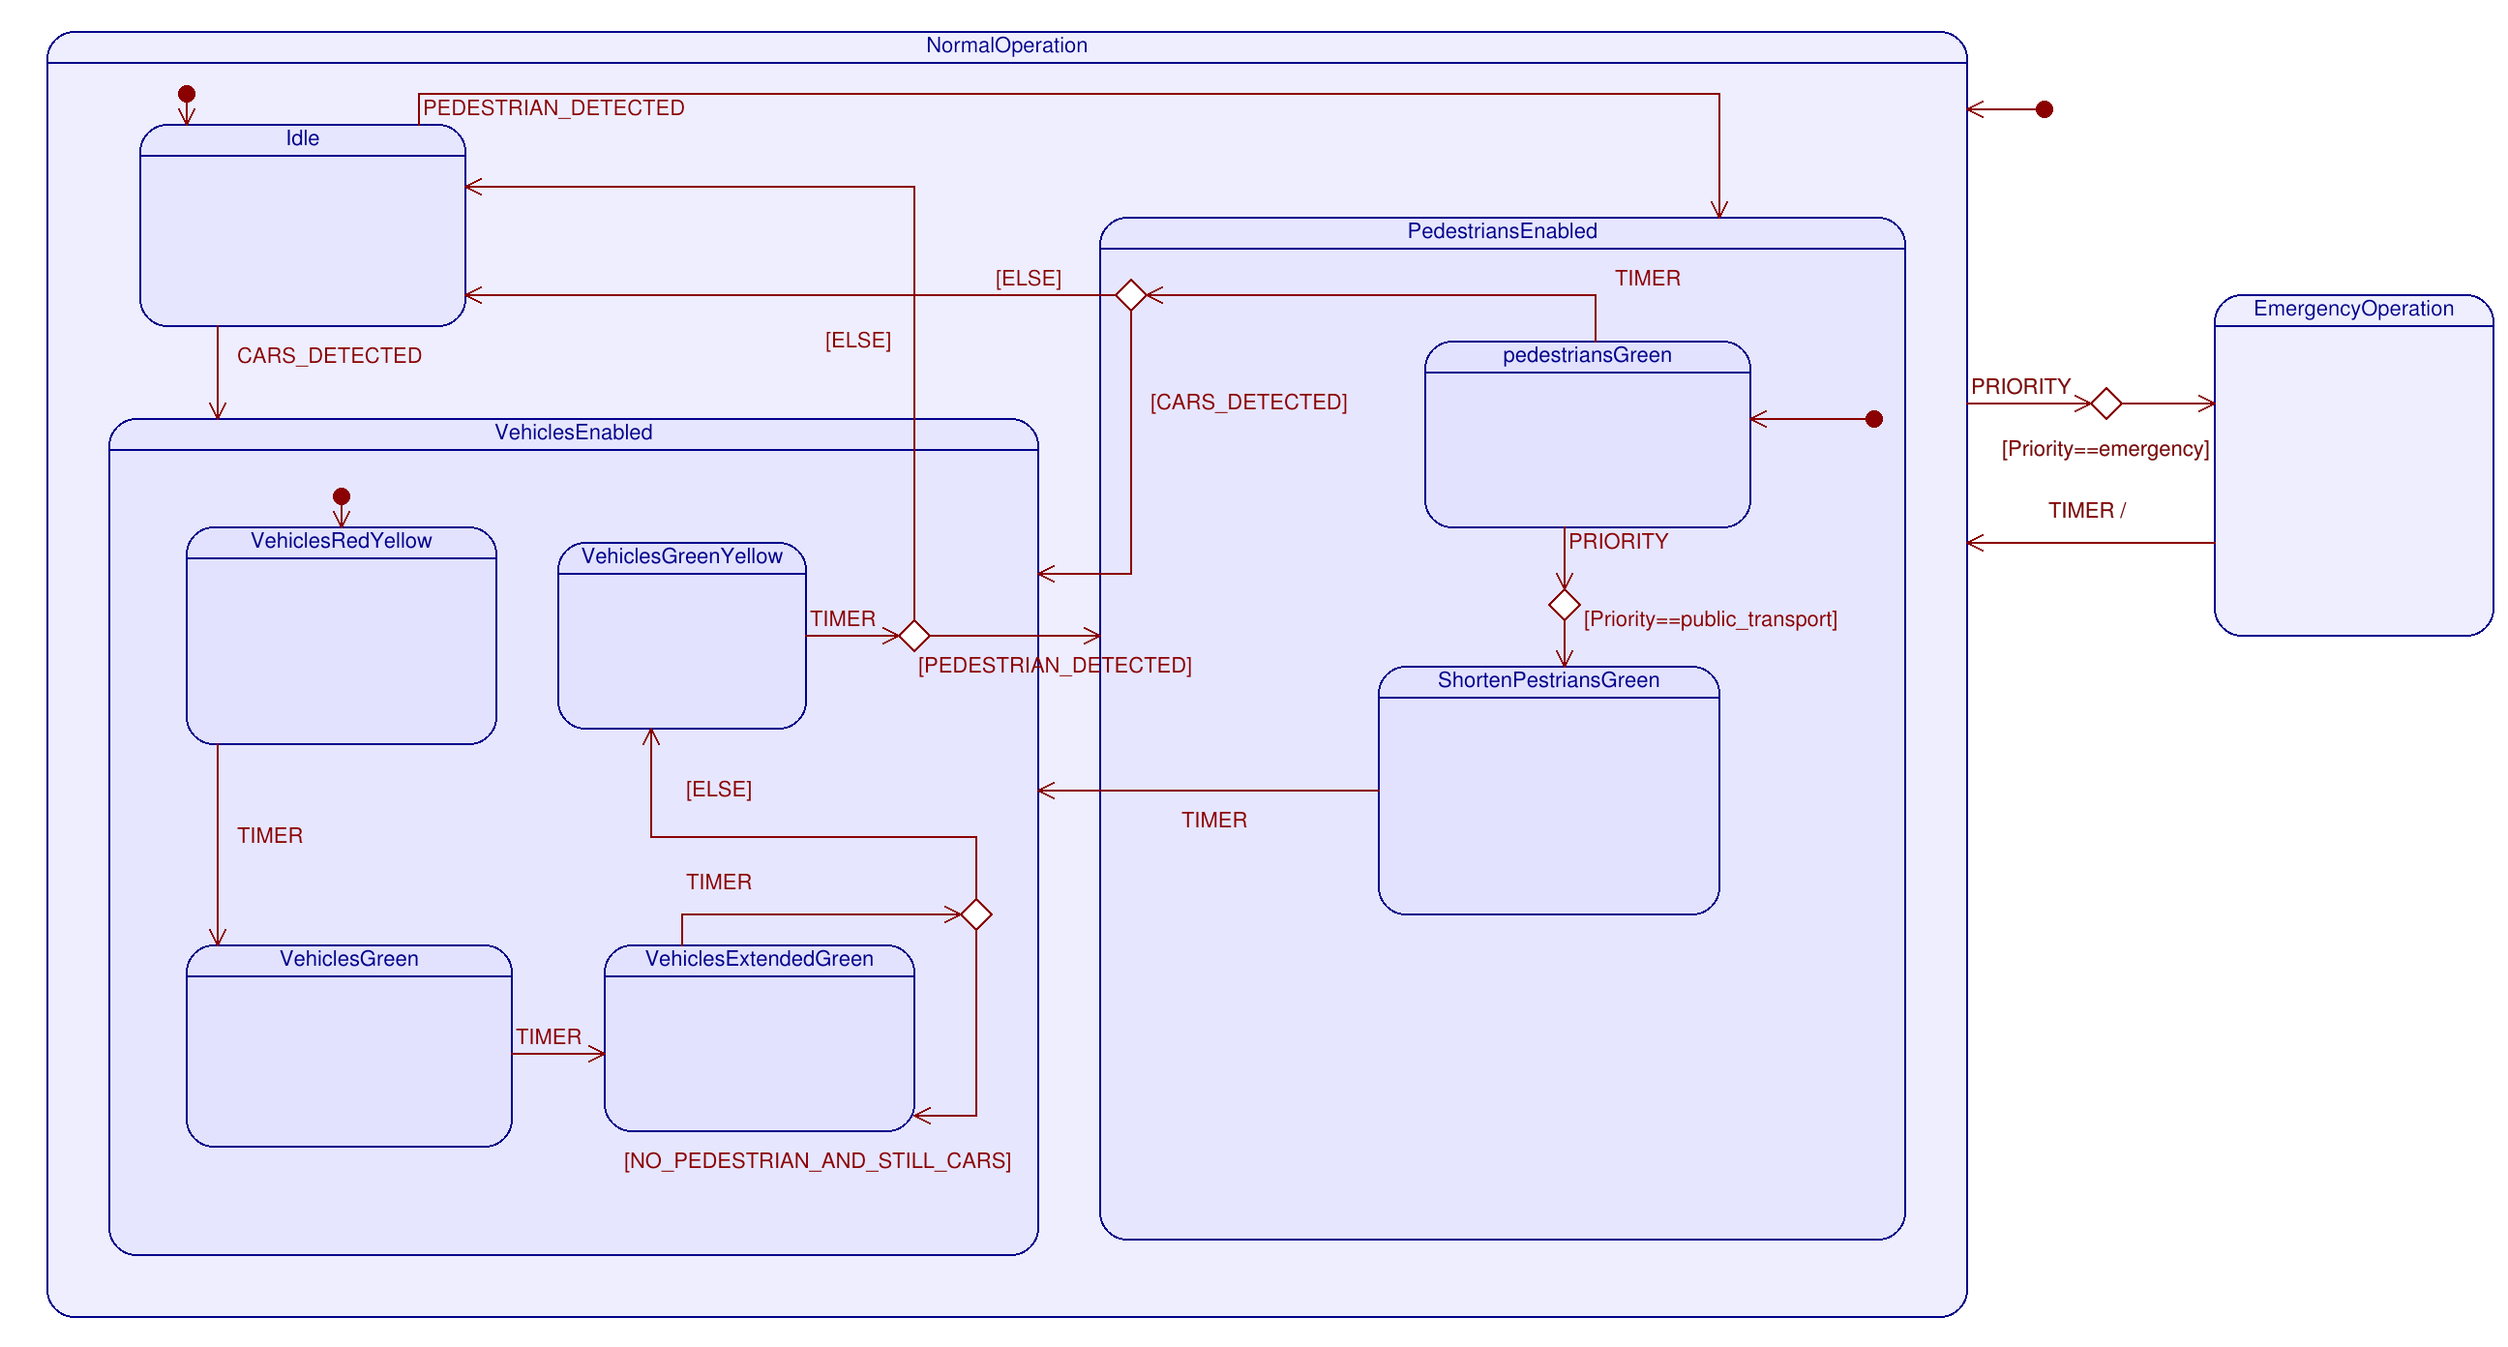Click the choice diamond near the ELSE label in PedestriansEnabled

pos(1130,295)
